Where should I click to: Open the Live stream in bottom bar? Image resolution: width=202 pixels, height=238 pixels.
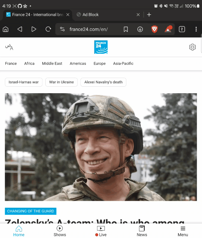pos(101,231)
